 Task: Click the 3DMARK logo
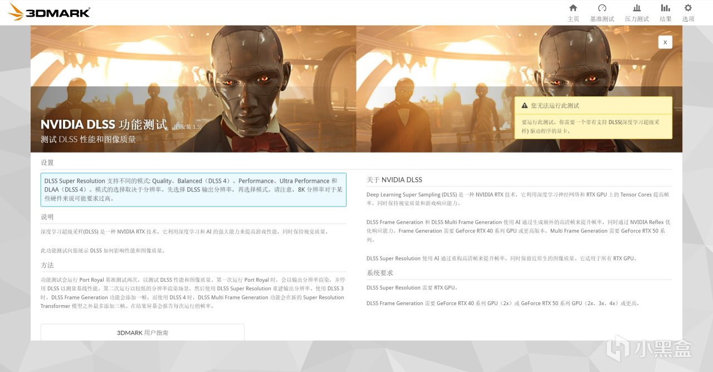(x=48, y=12)
